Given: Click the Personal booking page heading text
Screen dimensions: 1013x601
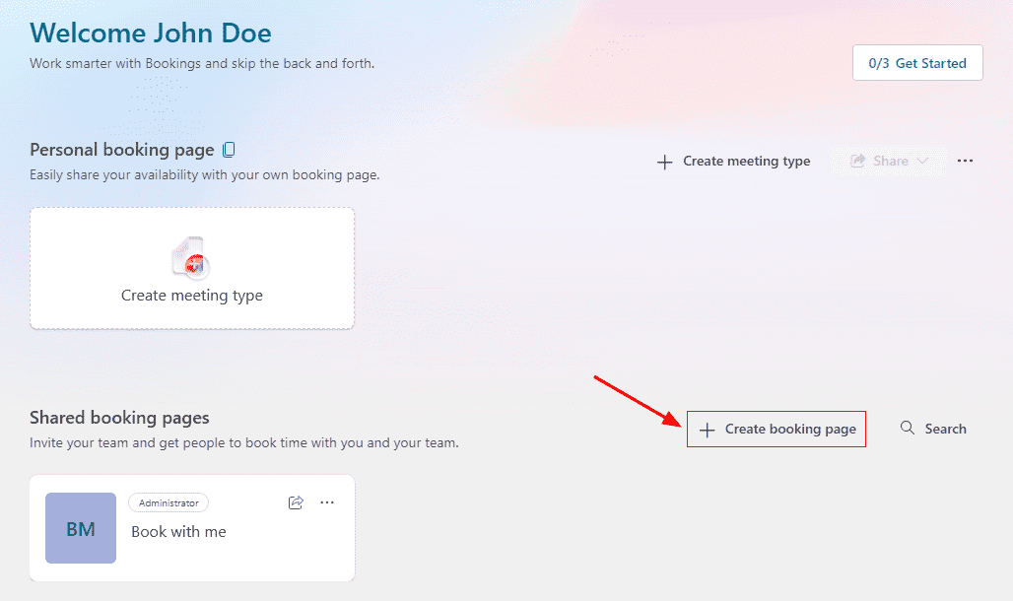Looking at the screenshot, I should click(x=121, y=150).
